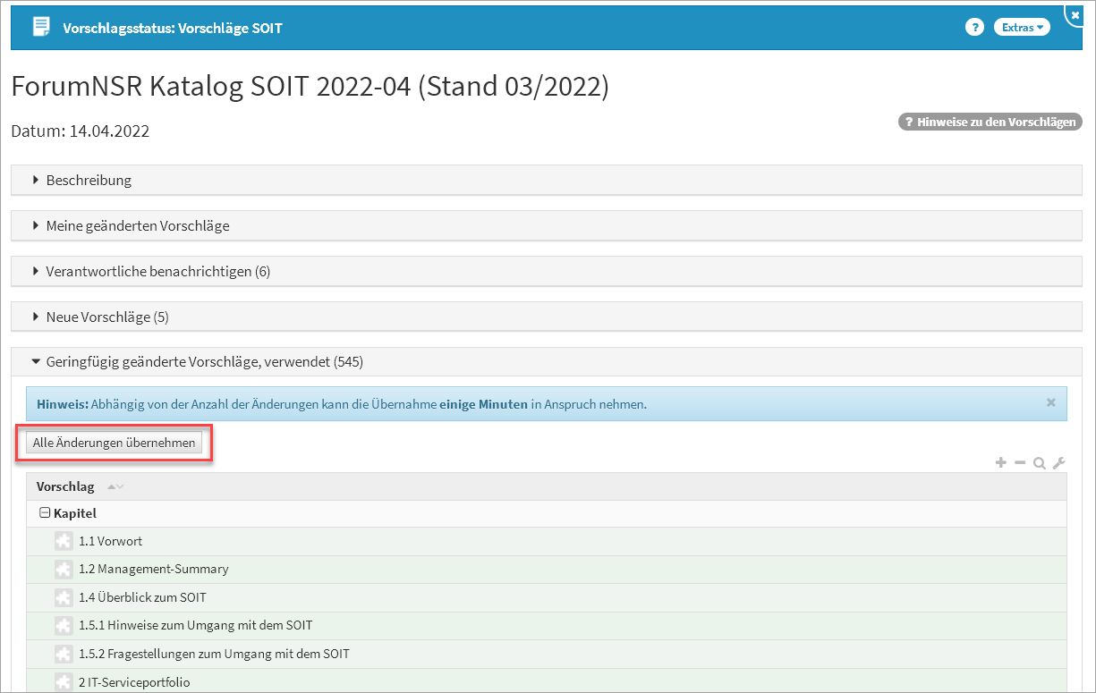Screen dimensions: 1096x693
Task: Click puzzle icon beside 1.4 Überblick zum SOIT
Action: 63,597
